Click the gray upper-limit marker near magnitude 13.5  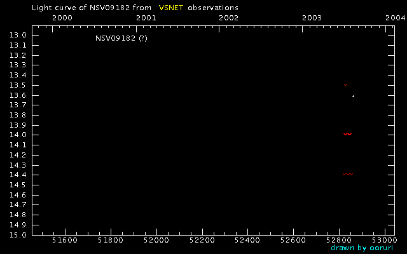[x=345, y=84]
